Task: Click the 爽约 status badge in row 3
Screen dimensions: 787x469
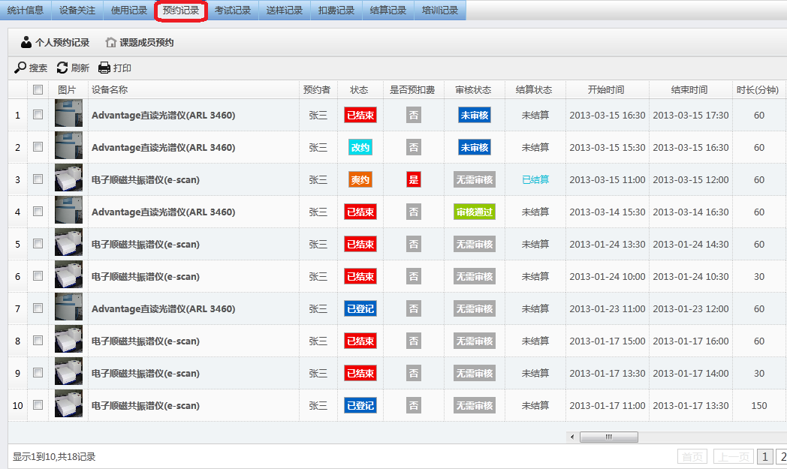Action: coord(360,180)
